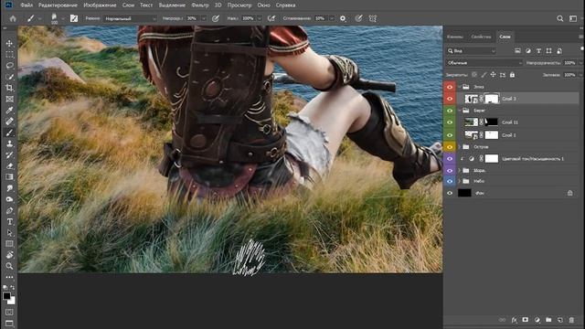The height and width of the screenshot is (329, 585).
Task: Select the Path Selection arrow tool
Action: [x=9, y=233]
